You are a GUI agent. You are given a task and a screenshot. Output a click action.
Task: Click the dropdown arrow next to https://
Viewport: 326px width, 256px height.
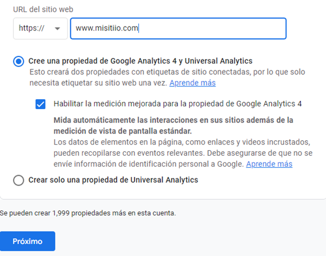(x=58, y=28)
